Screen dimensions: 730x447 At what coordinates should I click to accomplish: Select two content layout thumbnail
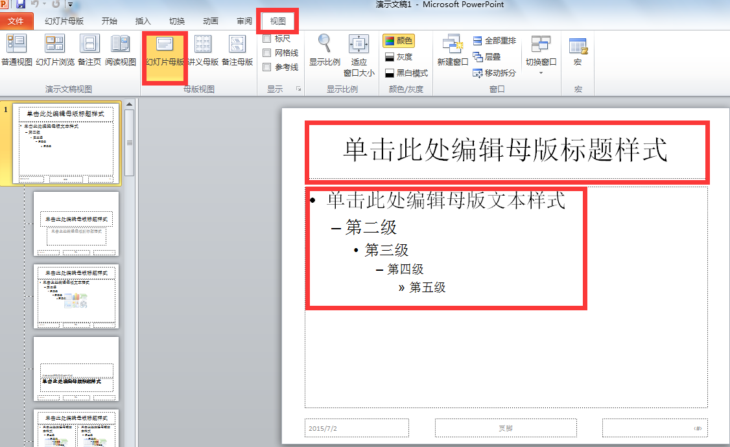point(77,428)
